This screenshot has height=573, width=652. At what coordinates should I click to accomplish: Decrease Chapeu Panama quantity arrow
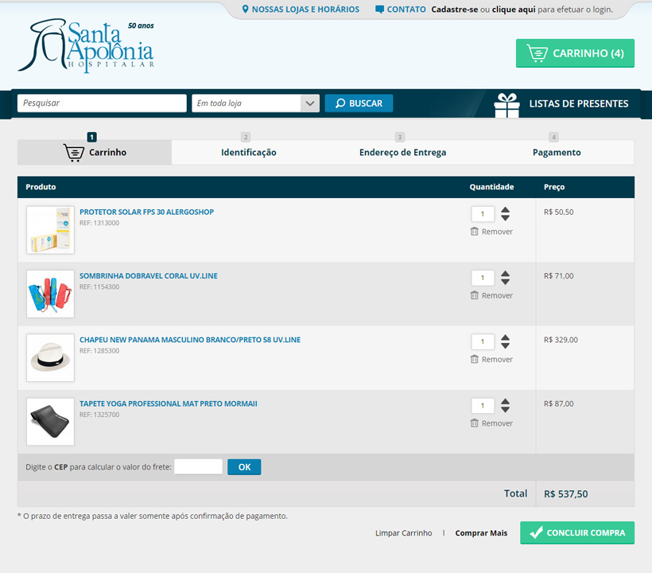coord(505,346)
